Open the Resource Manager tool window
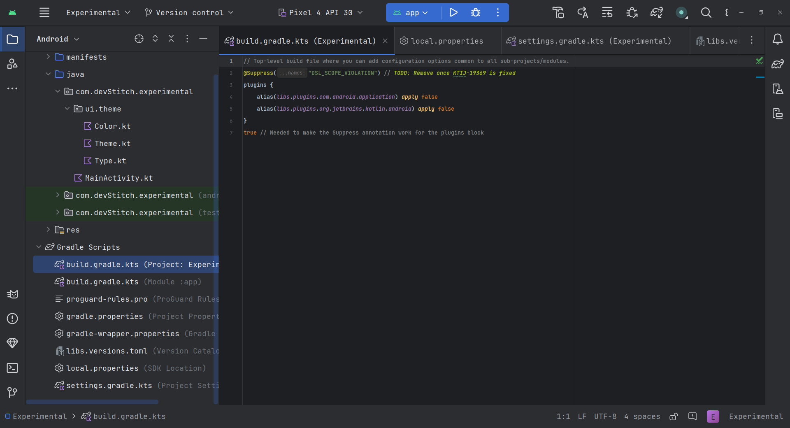 pyautogui.click(x=12, y=63)
